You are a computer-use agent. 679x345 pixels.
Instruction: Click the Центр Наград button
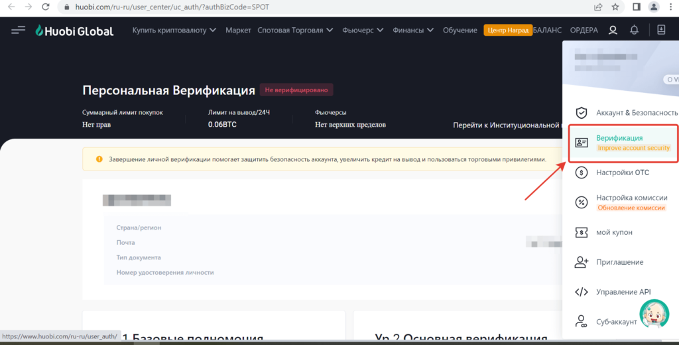(508, 31)
